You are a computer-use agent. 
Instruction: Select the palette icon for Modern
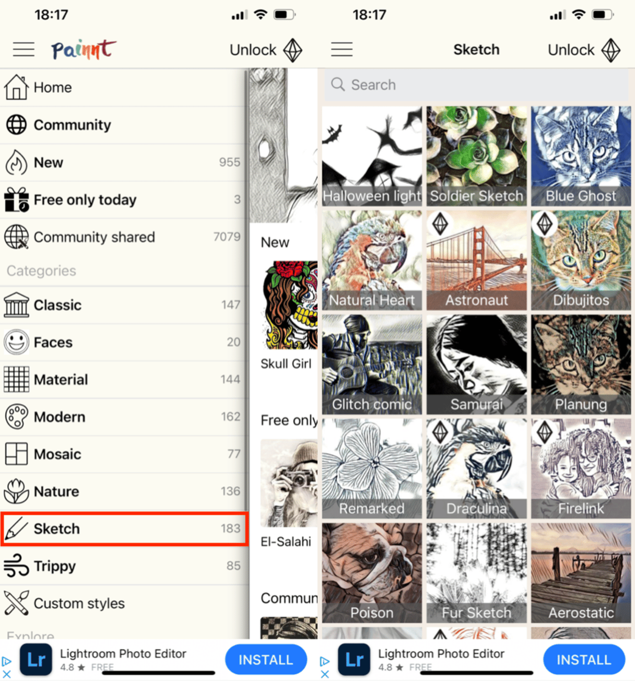coord(16,417)
